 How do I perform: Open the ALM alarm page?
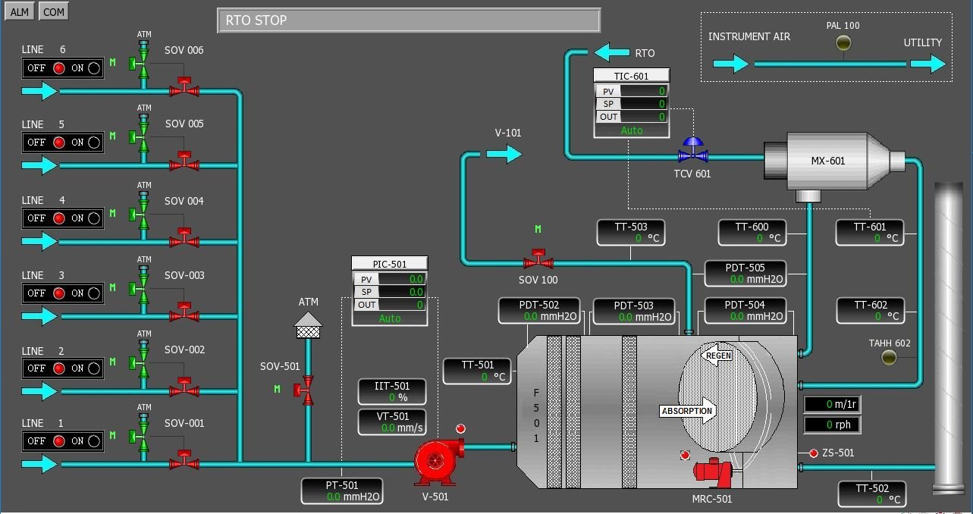pos(20,12)
